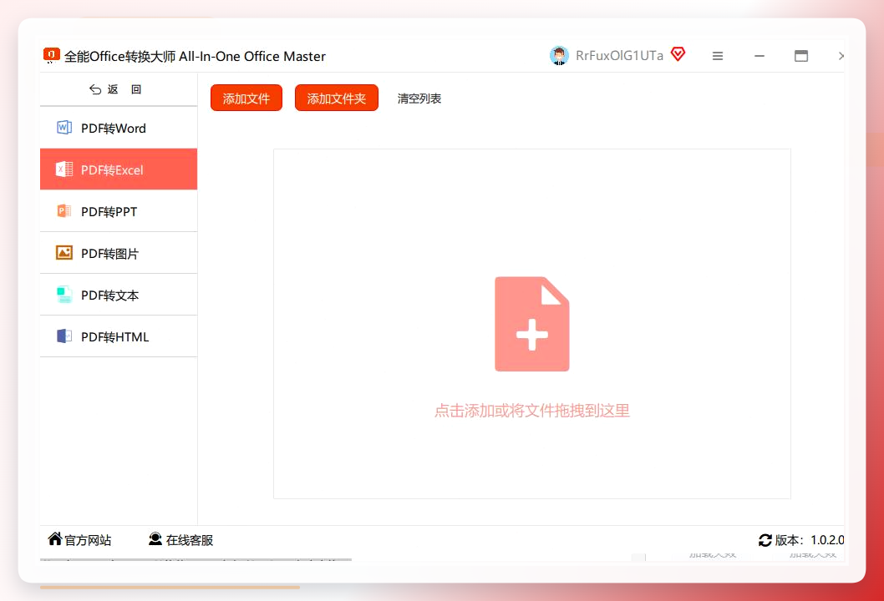Viewport: 884px width, 601px height.
Task: Click the Word icon in the sidebar
Action: [x=64, y=128]
